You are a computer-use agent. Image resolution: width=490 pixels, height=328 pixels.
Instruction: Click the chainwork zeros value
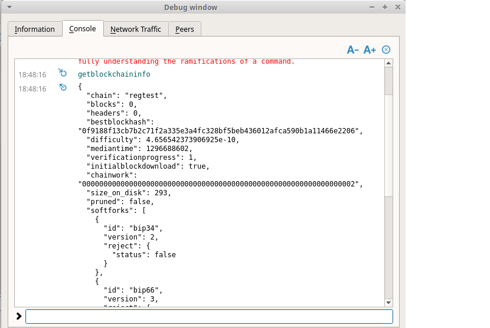pyautogui.click(x=221, y=183)
